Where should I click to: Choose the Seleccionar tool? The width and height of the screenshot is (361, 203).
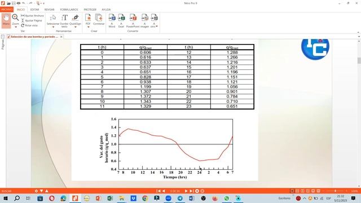[x=53, y=20]
